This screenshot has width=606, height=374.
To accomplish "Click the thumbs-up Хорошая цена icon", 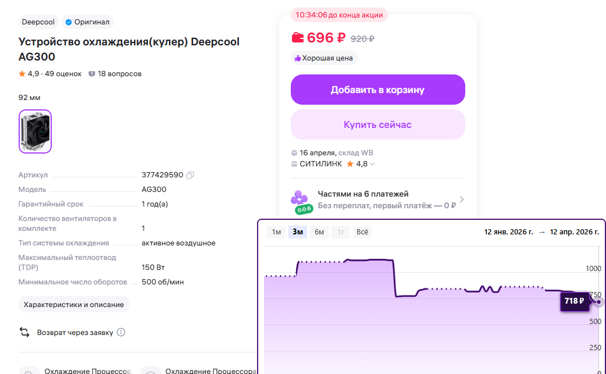I will (298, 58).
